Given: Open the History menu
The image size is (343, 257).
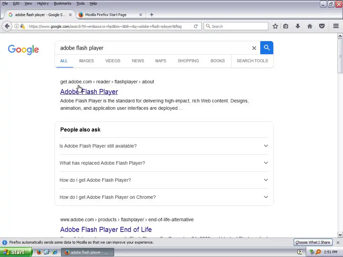Looking at the screenshot, I should (x=43, y=3).
